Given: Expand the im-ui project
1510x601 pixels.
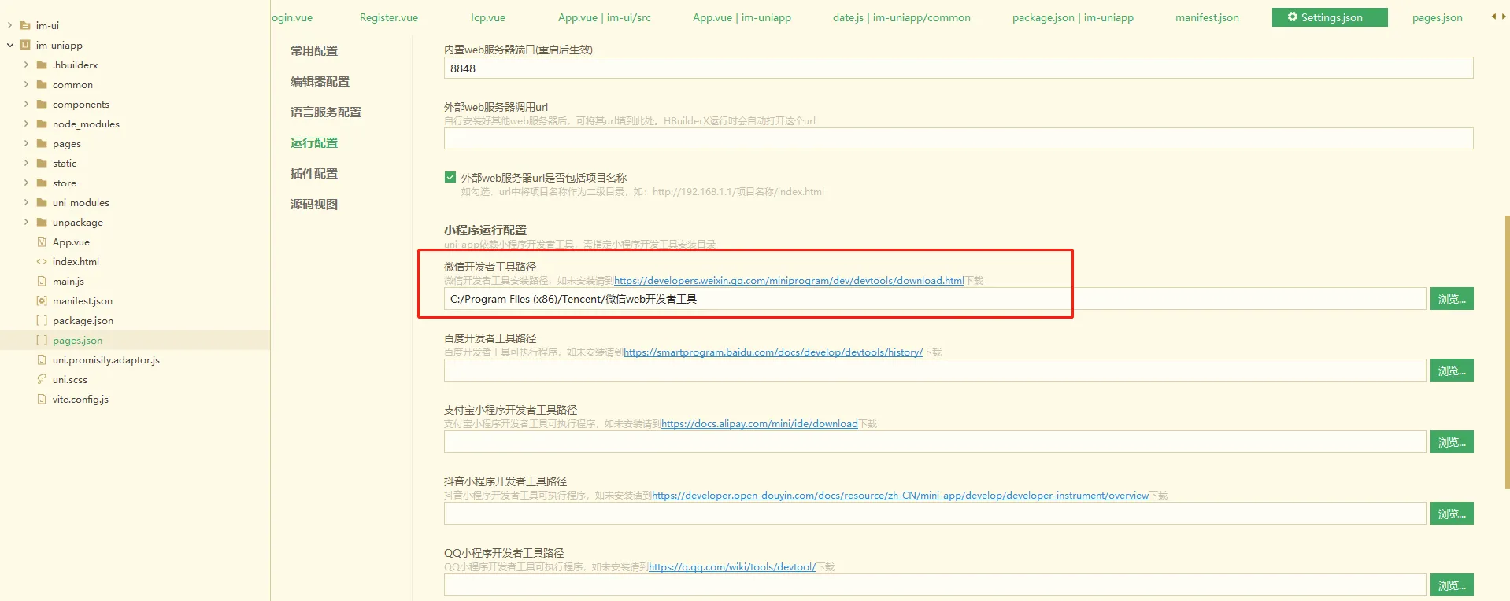Looking at the screenshot, I should [x=10, y=25].
